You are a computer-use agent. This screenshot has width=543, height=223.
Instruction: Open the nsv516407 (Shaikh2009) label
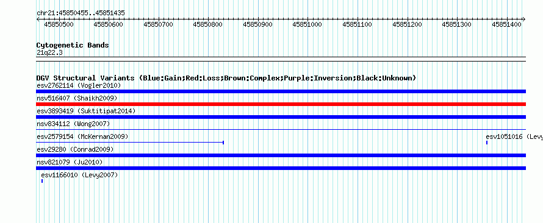(x=77, y=98)
